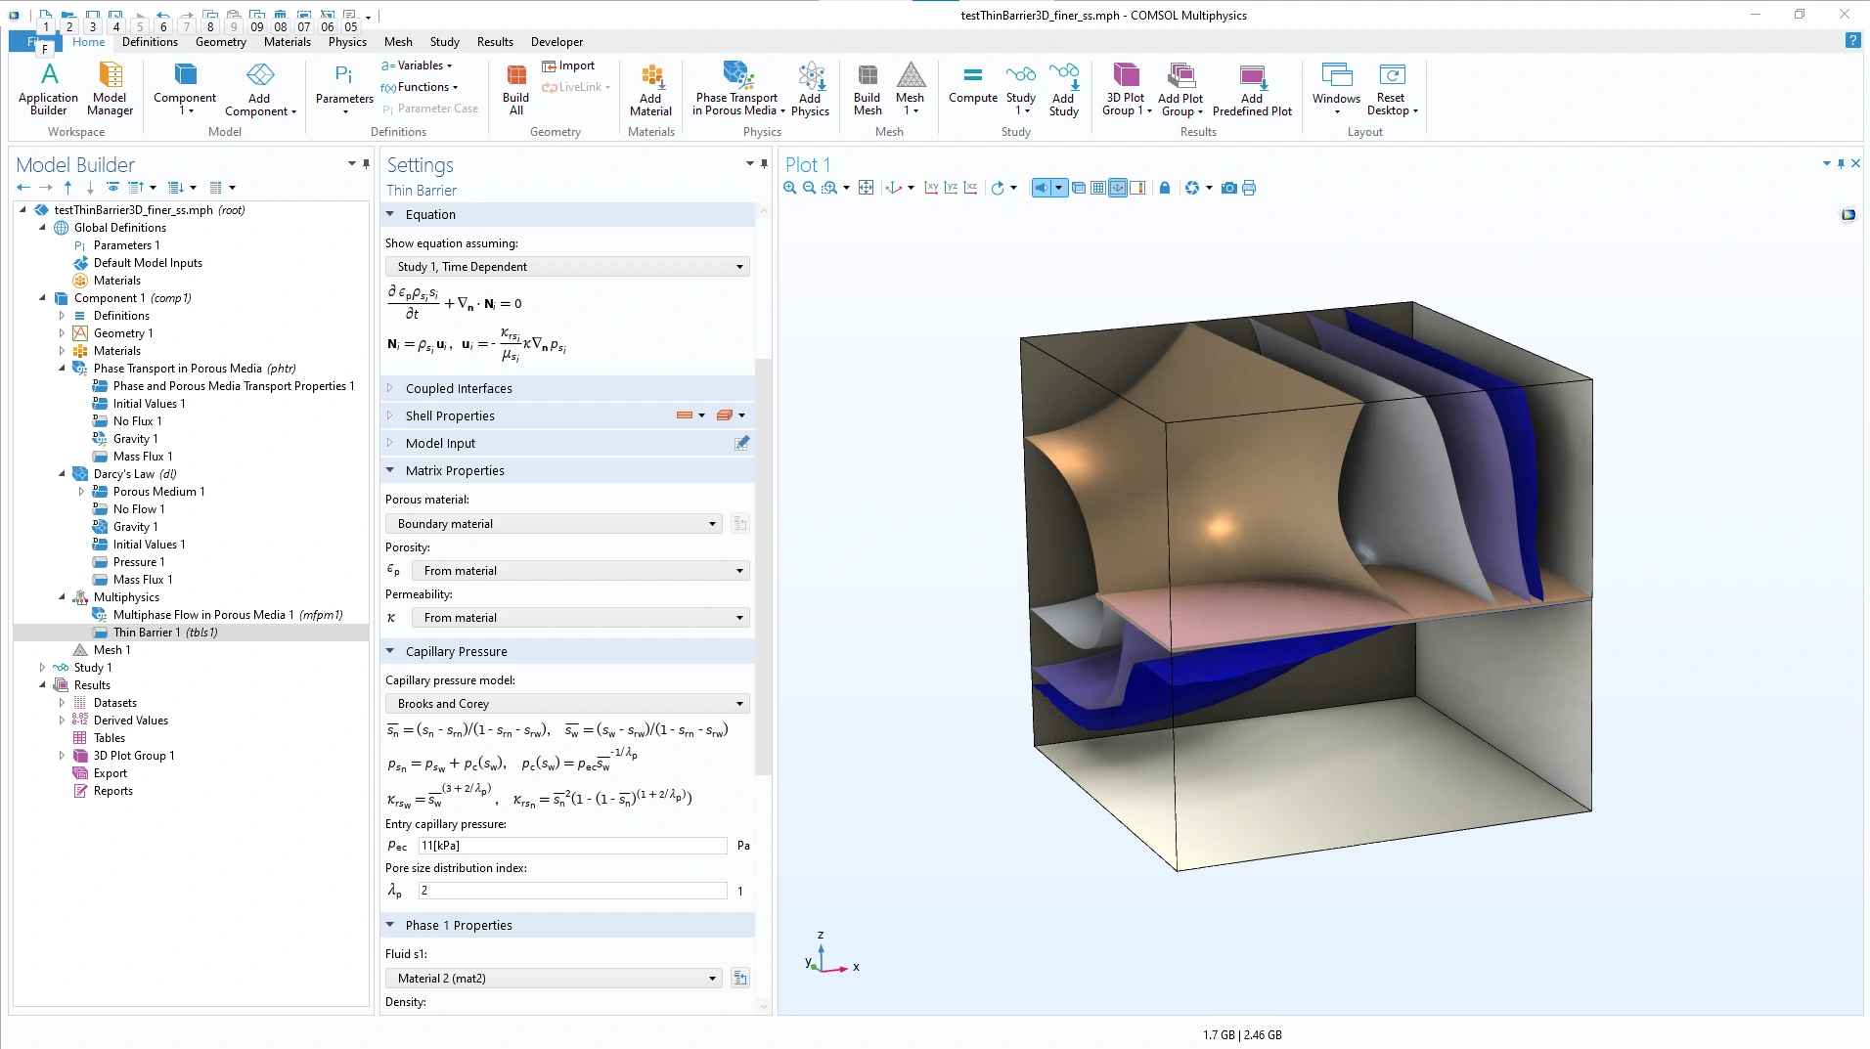The height and width of the screenshot is (1049, 1870).
Task: Switch to the XY view
Action: [x=931, y=188]
